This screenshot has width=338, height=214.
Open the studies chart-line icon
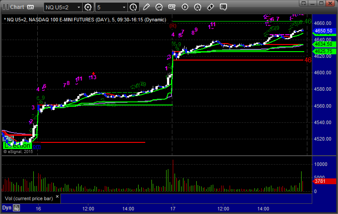pos(159,7)
